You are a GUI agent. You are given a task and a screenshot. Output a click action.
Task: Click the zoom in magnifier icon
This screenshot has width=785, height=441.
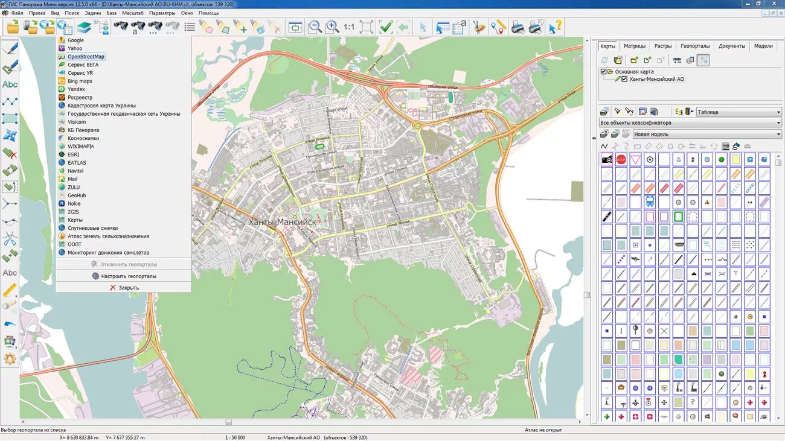(332, 27)
